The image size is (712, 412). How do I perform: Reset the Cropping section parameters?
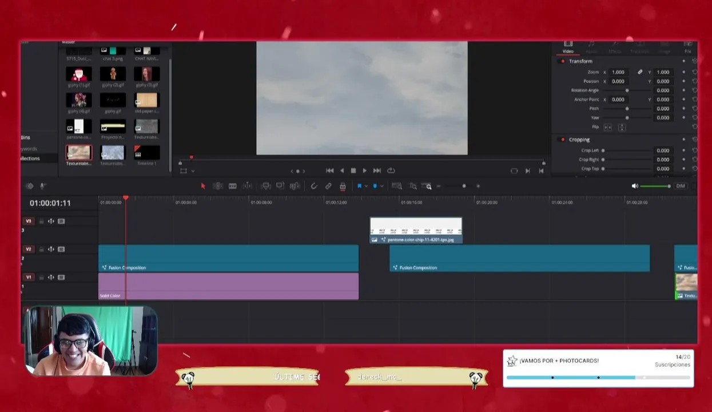694,140
